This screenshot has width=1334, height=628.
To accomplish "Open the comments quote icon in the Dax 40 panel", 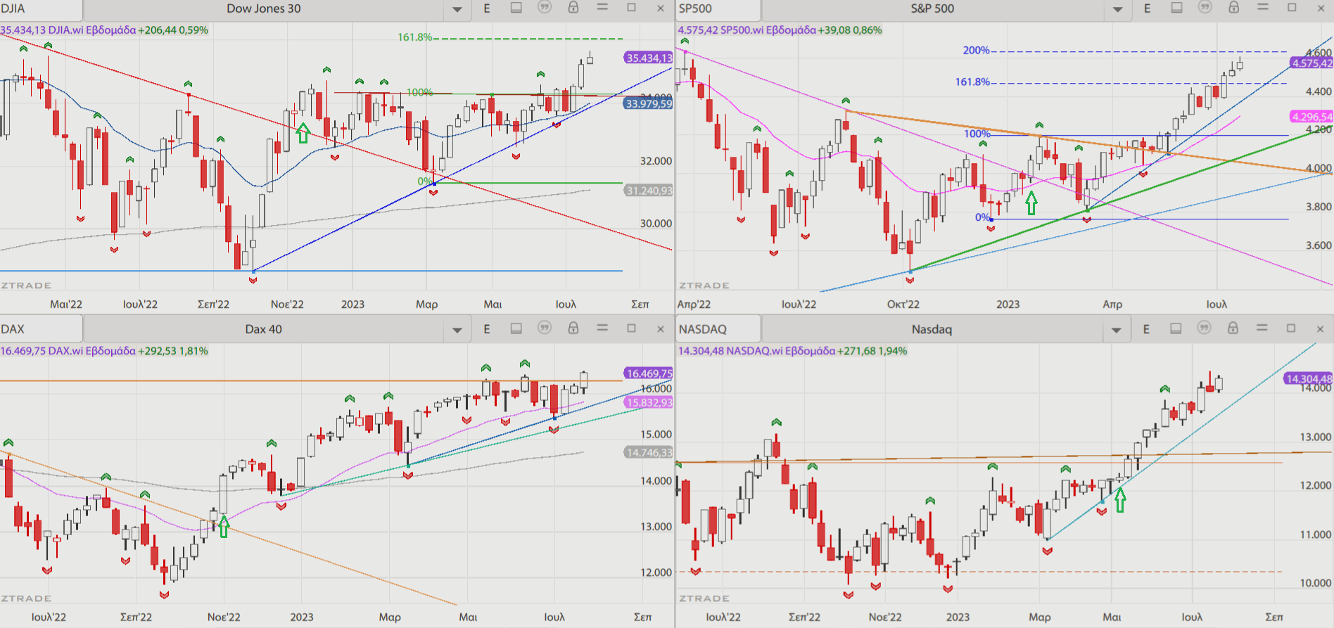I will (x=545, y=328).
